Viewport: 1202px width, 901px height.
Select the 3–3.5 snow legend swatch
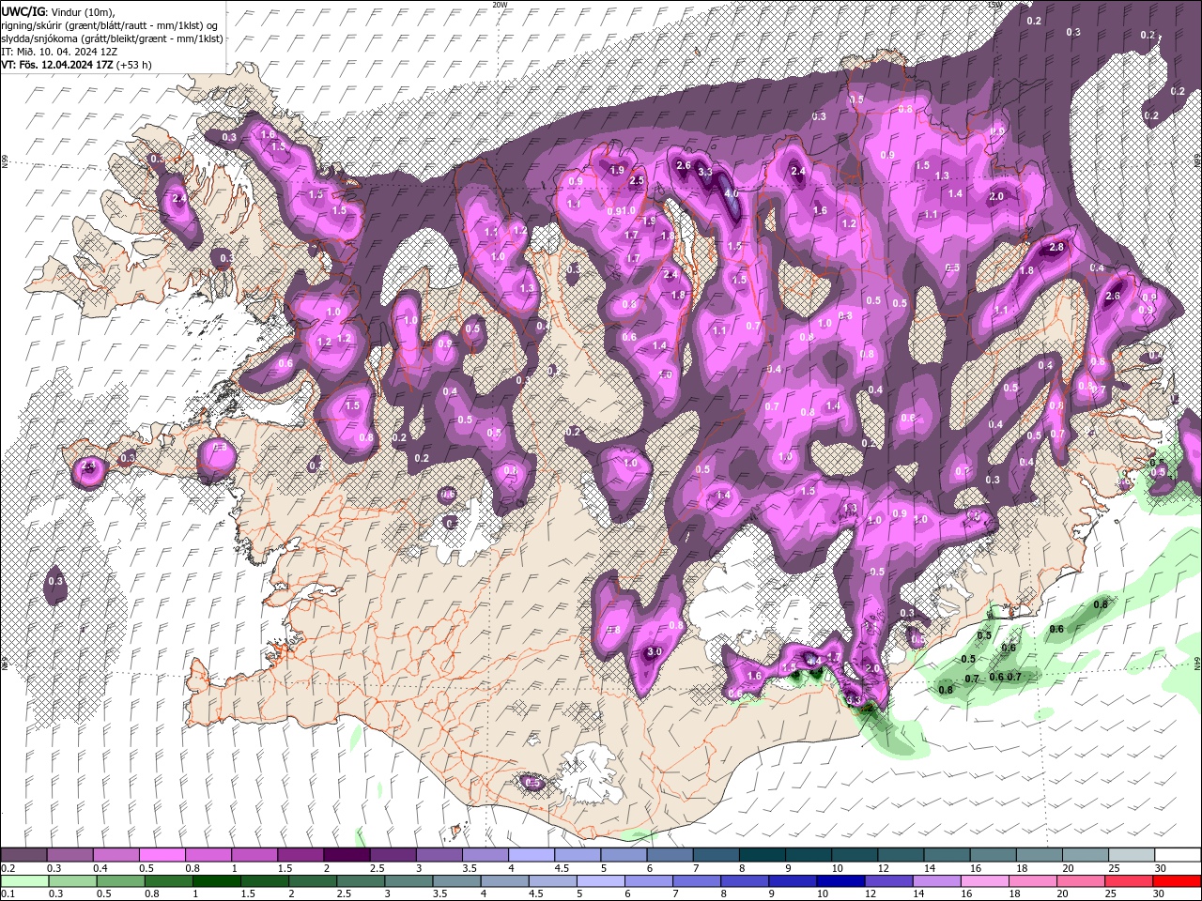click(x=438, y=855)
